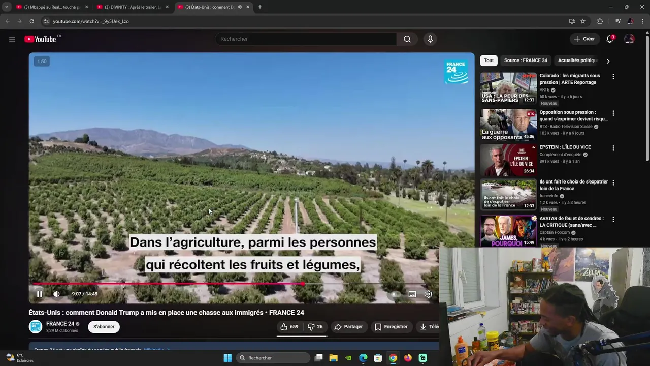Open the account avatar menu

(x=629, y=39)
